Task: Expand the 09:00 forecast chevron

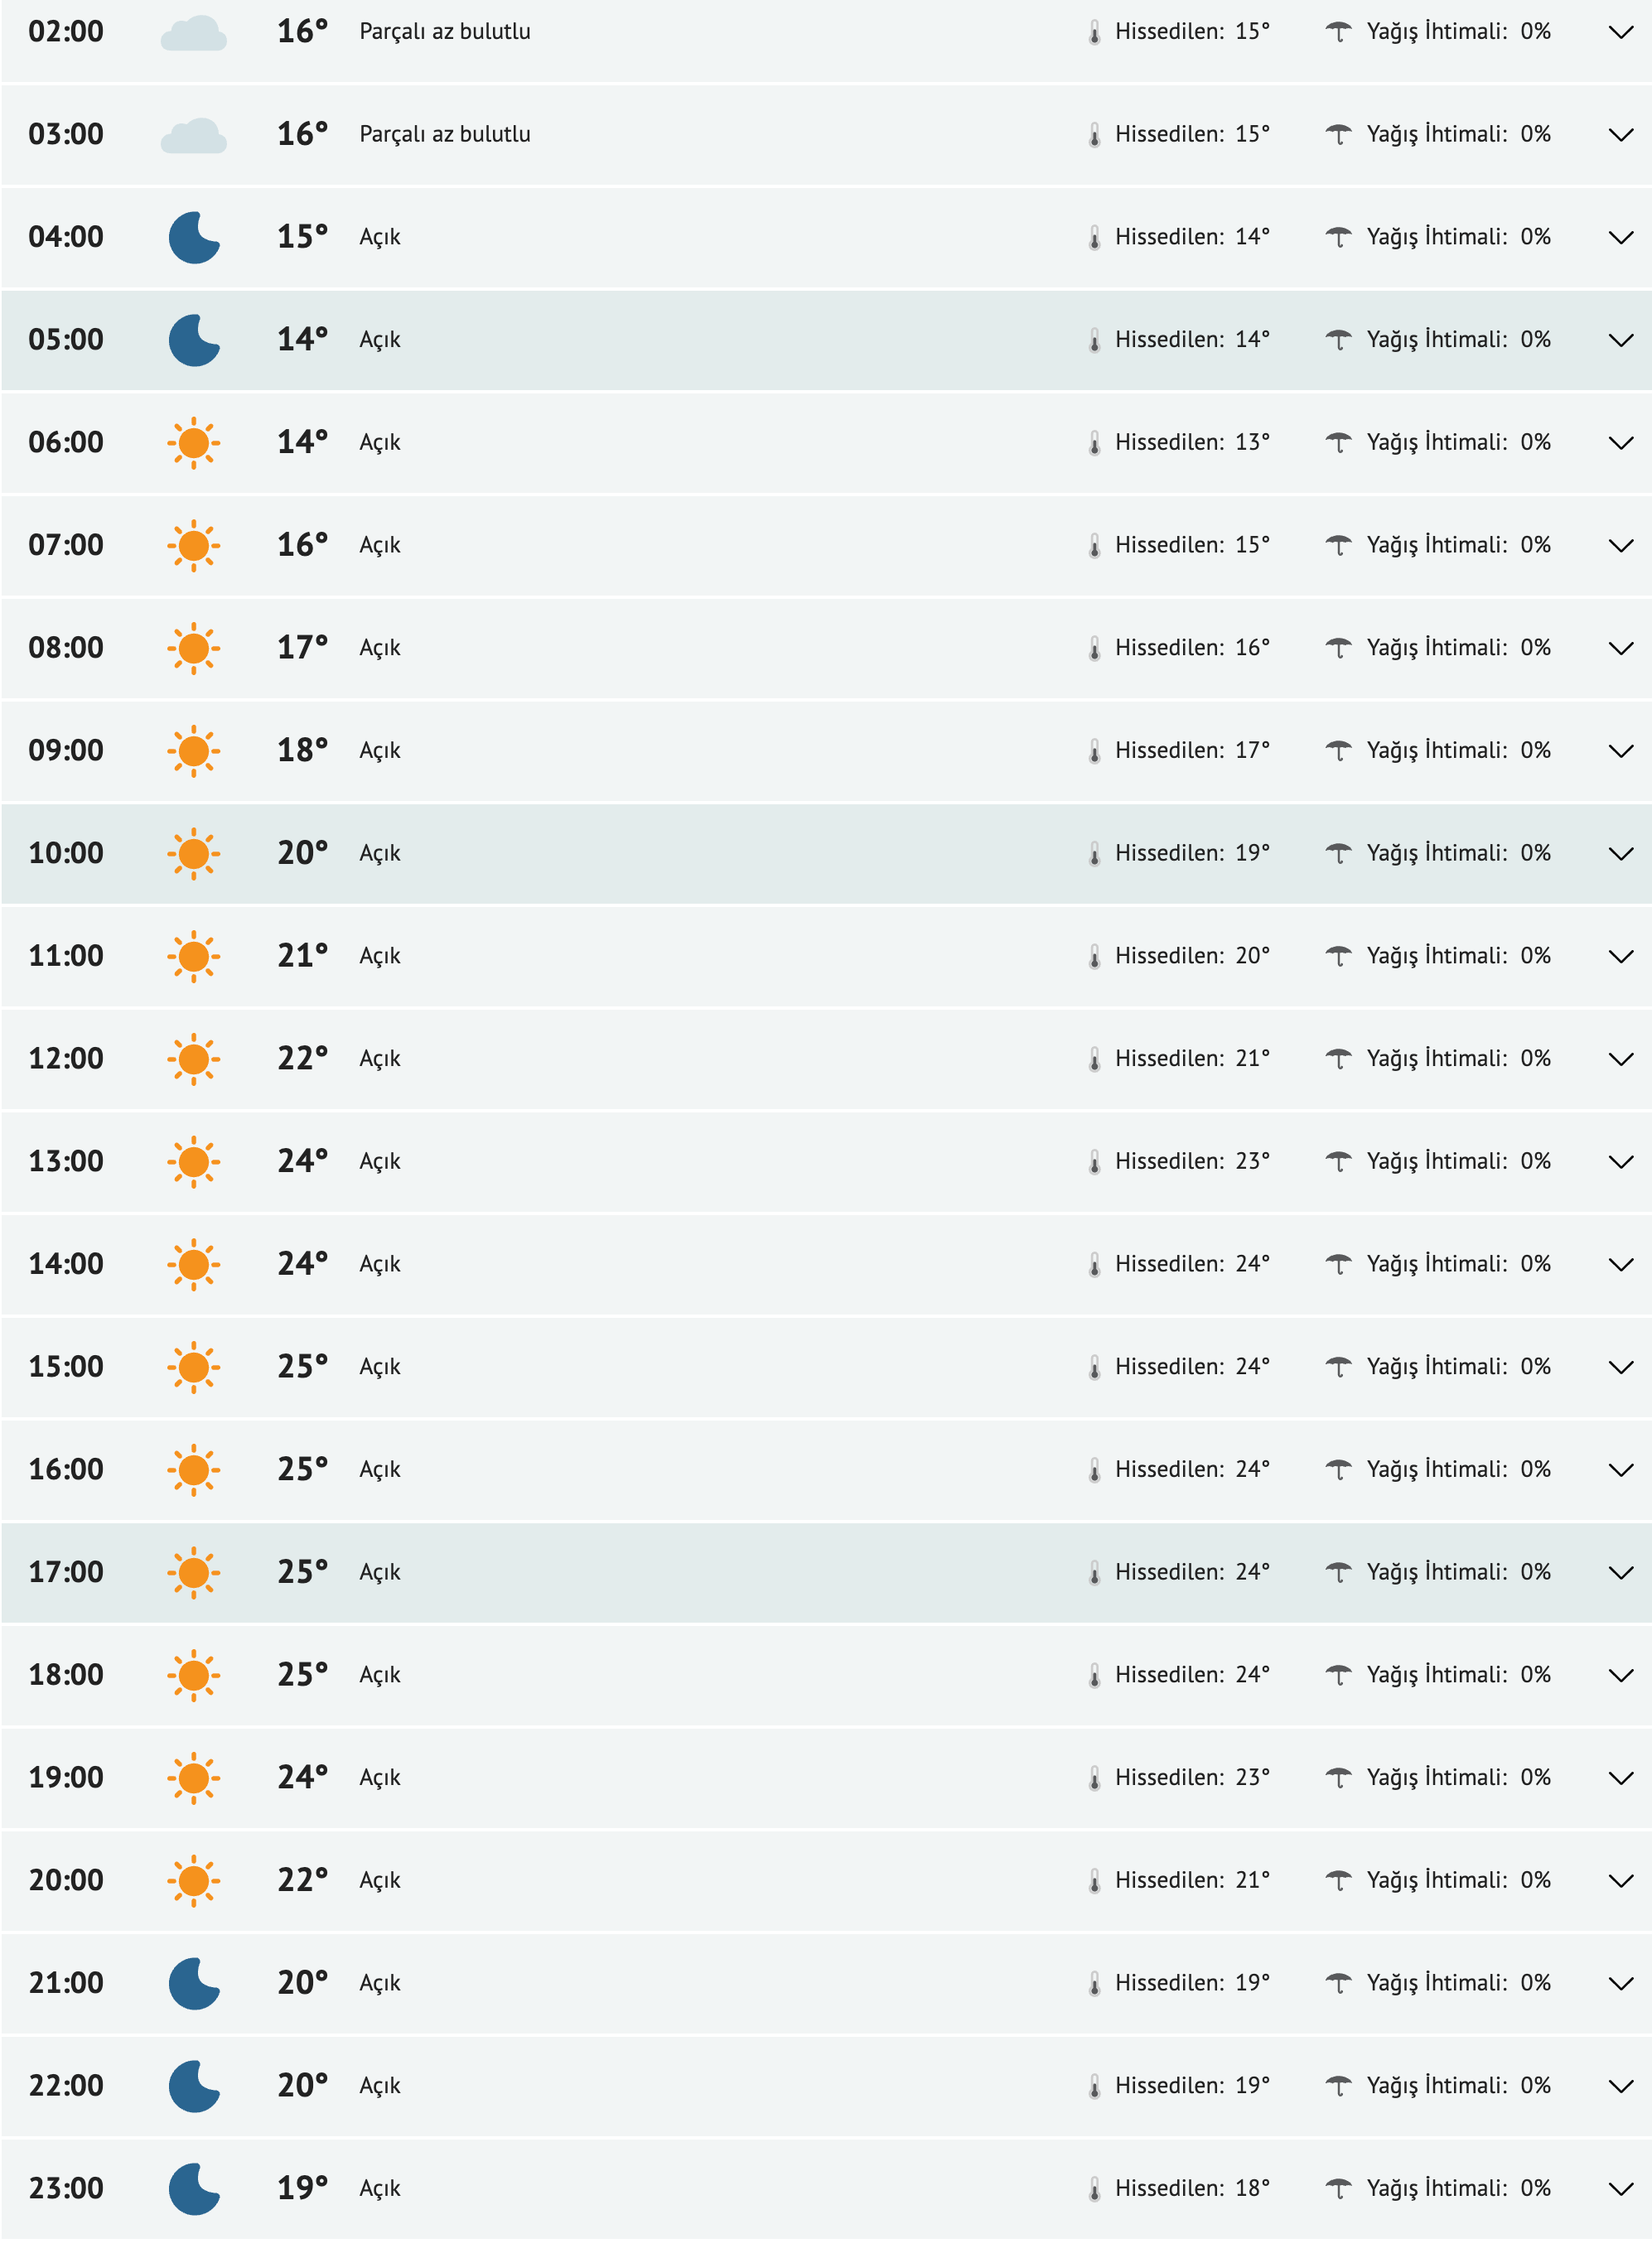Action: (1620, 751)
